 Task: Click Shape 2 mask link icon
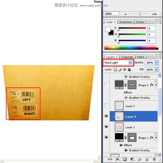coord(126,85)
